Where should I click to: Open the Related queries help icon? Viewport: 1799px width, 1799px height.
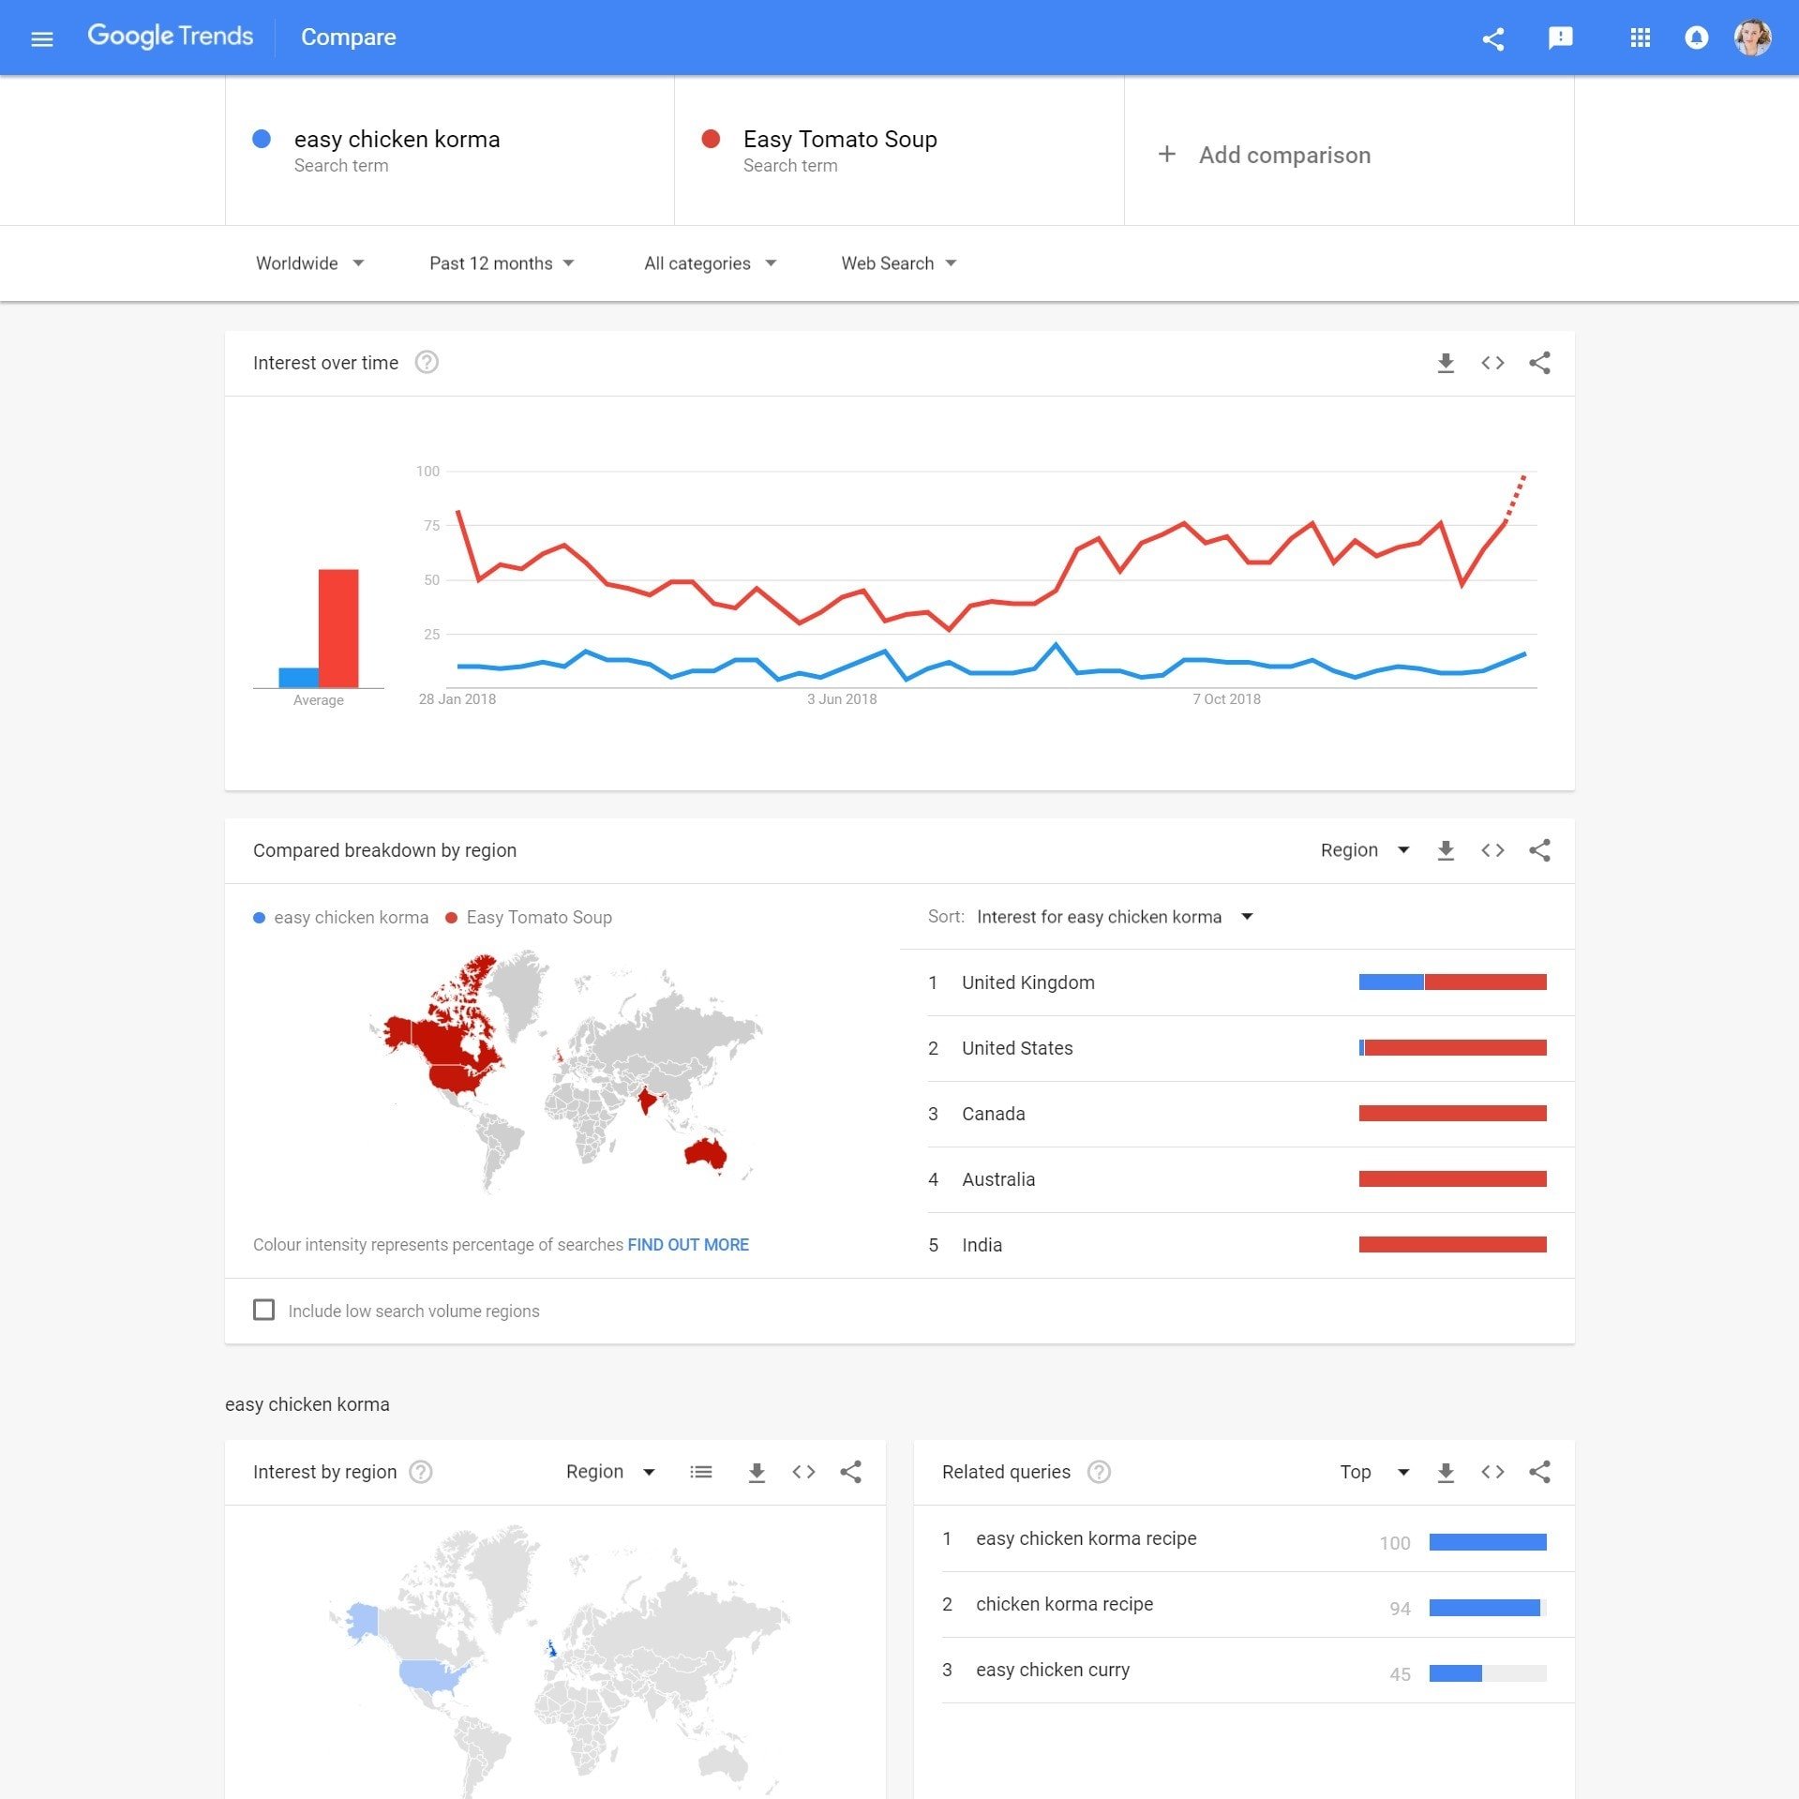click(x=1099, y=1472)
